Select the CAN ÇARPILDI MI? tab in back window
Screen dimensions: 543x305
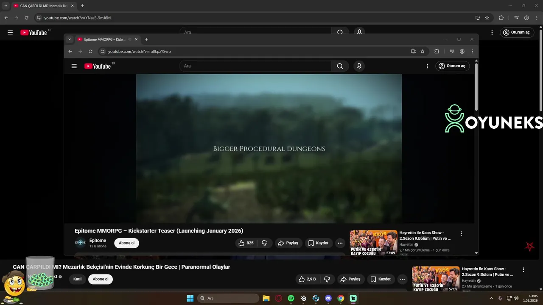[43, 6]
